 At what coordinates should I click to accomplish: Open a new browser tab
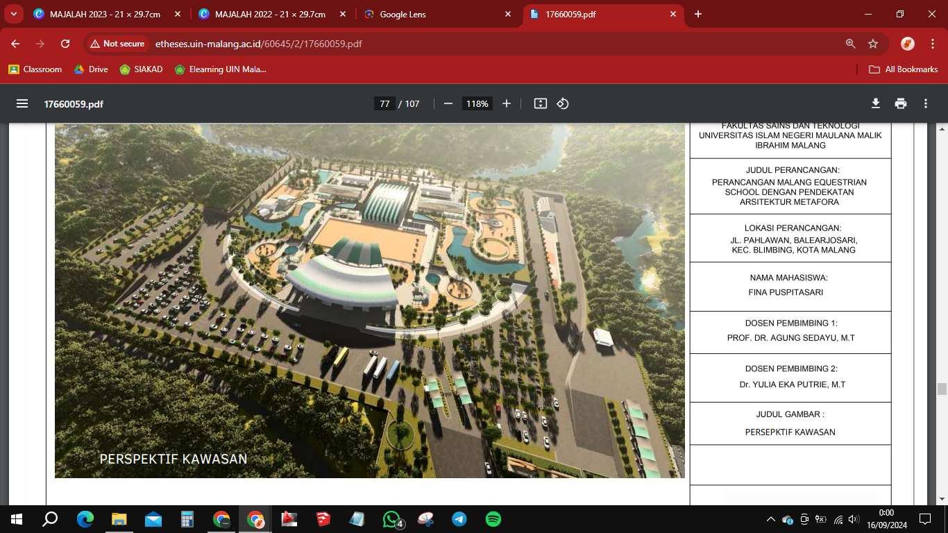698,14
